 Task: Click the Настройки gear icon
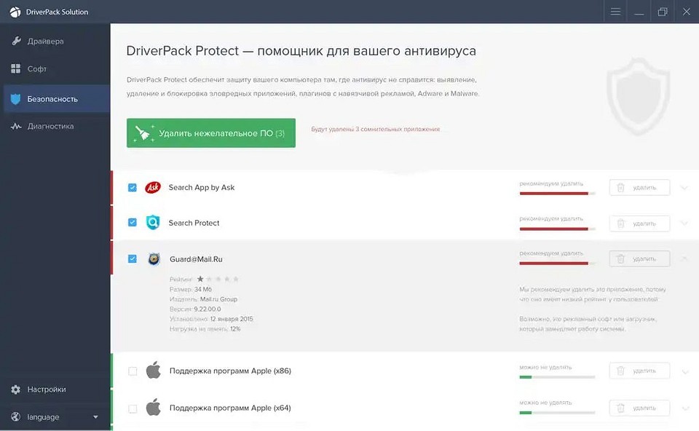15,389
